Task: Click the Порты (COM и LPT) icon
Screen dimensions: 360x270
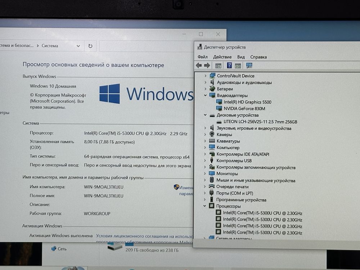Action: [x=211, y=193]
